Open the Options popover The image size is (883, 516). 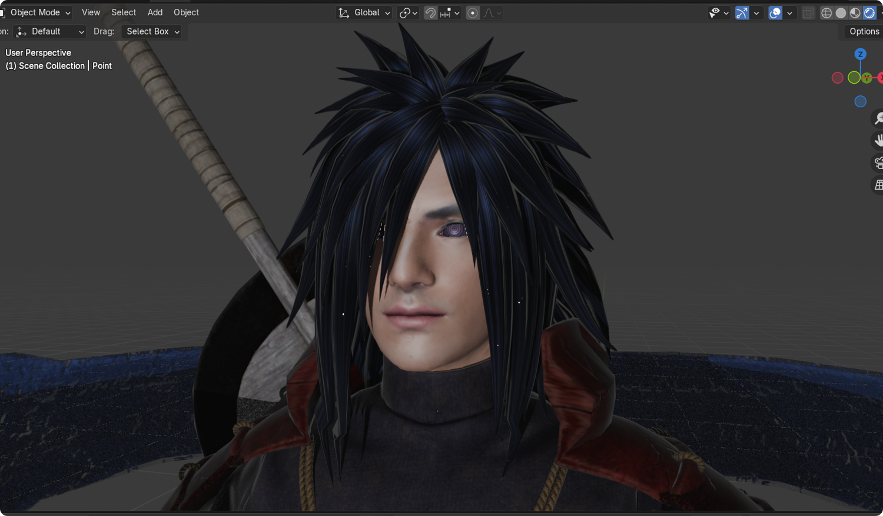(864, 31)
